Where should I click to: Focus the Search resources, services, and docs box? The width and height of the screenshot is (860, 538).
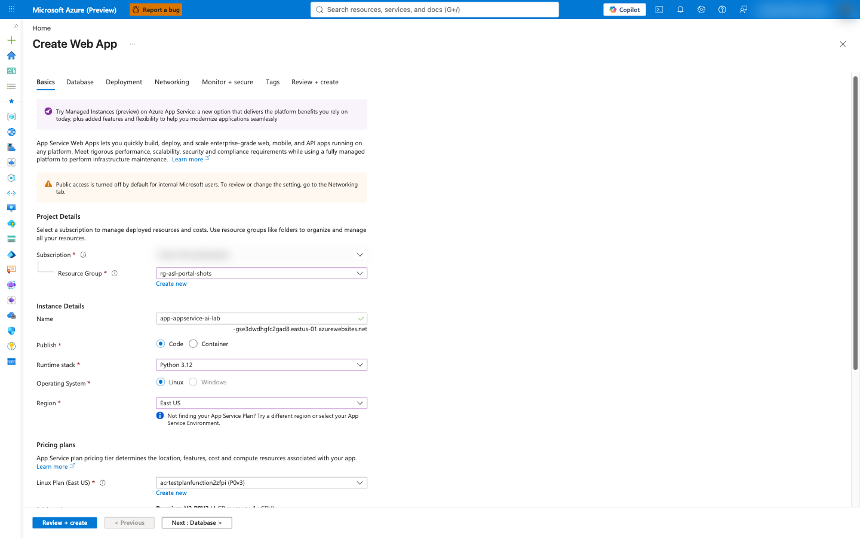pos(435,10)
